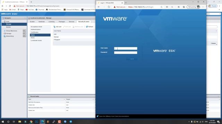The width and height of the screenshot is (222, 124).
Task: Open the Target column dropdown in Recent tasks
Action: [93, 100]
